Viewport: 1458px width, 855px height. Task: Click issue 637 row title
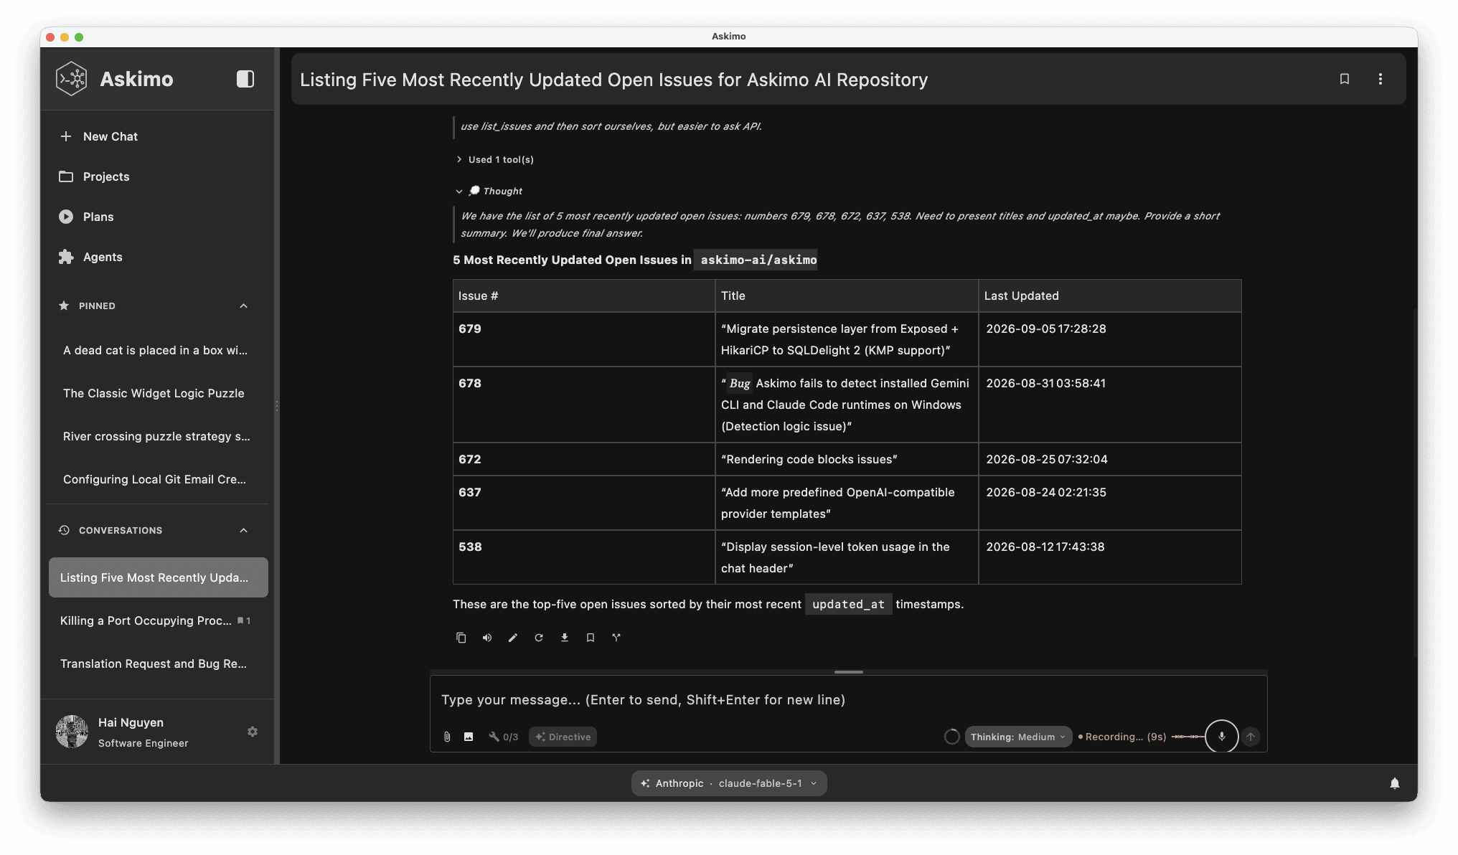pyautogui.click(x=838, y=503)
